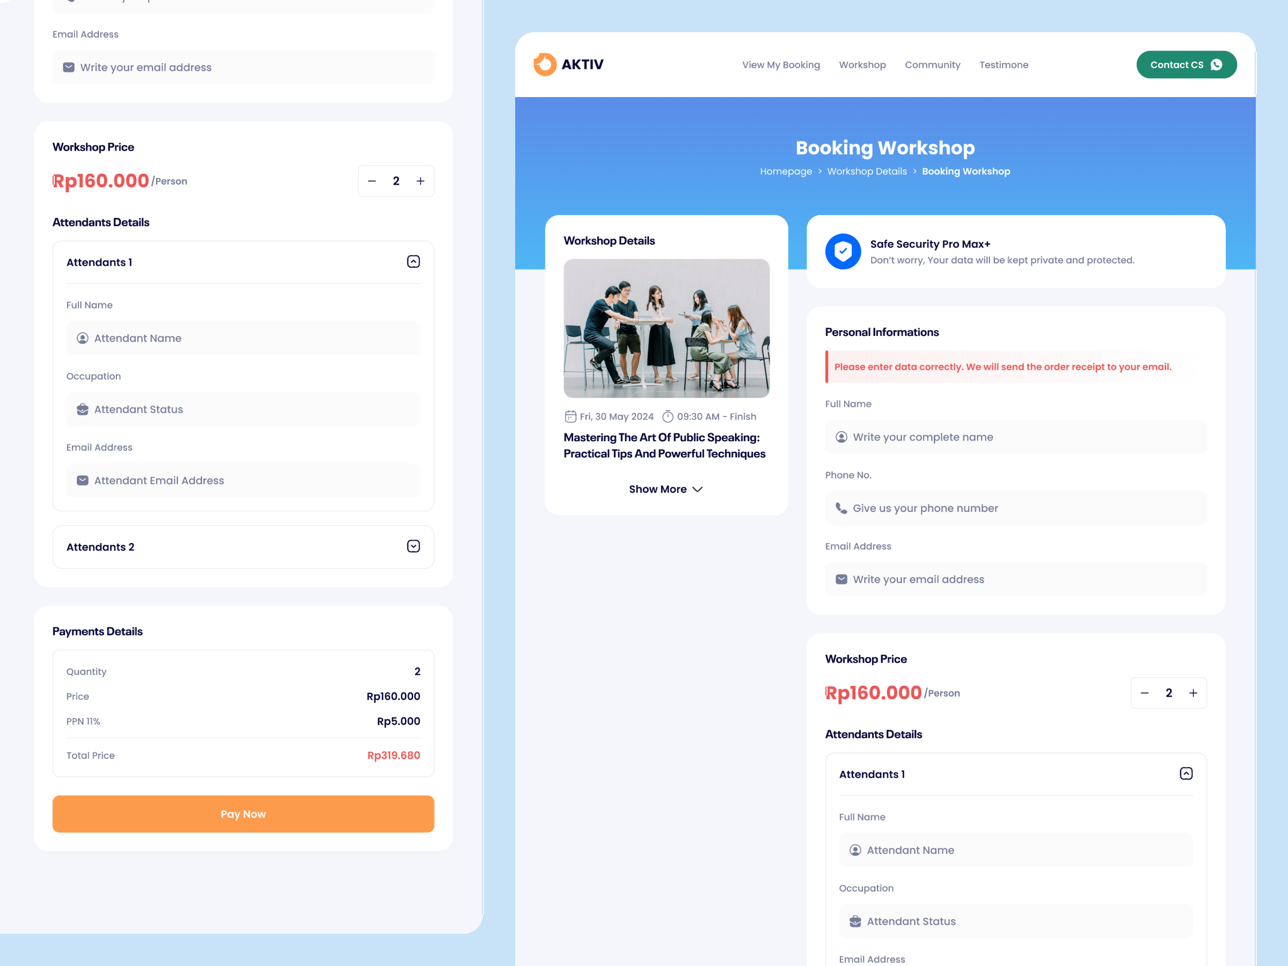This screenshot has height=966, width=1288.
Task: Click the workshop photo thumbnail
Action: point(666,328)
